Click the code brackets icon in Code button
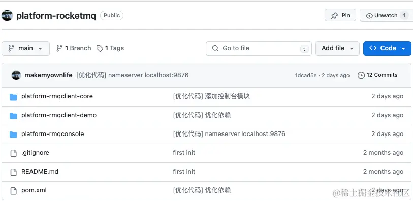 pos(373,48)
